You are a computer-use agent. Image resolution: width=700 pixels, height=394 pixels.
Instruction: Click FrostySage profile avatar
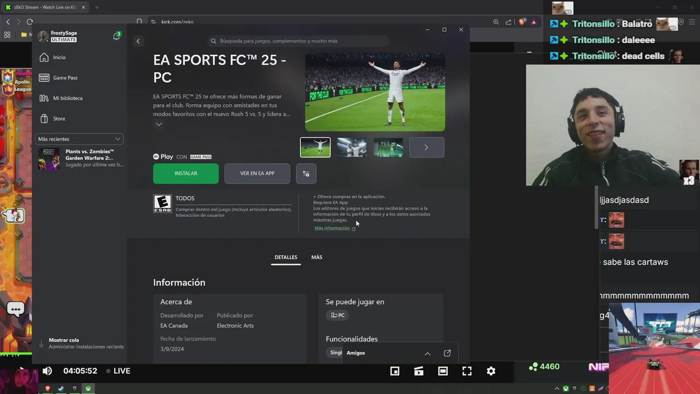pyautogui.click(x=43, y=36)
